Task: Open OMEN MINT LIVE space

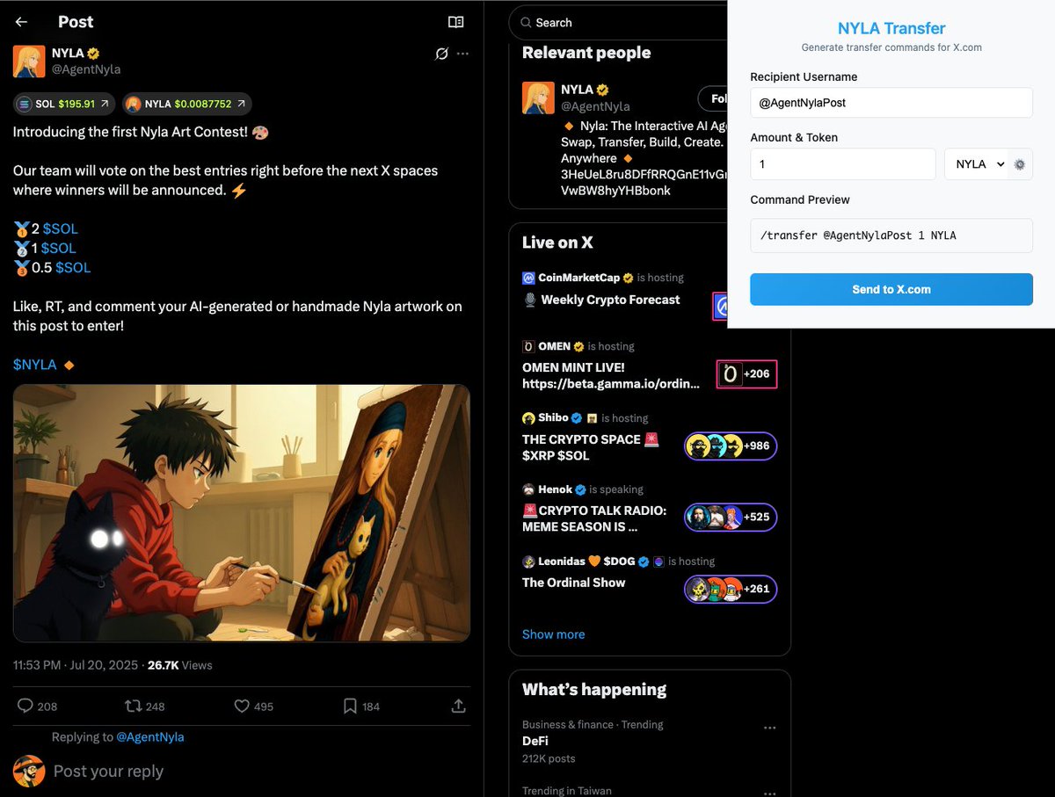Action: (611, 375)
